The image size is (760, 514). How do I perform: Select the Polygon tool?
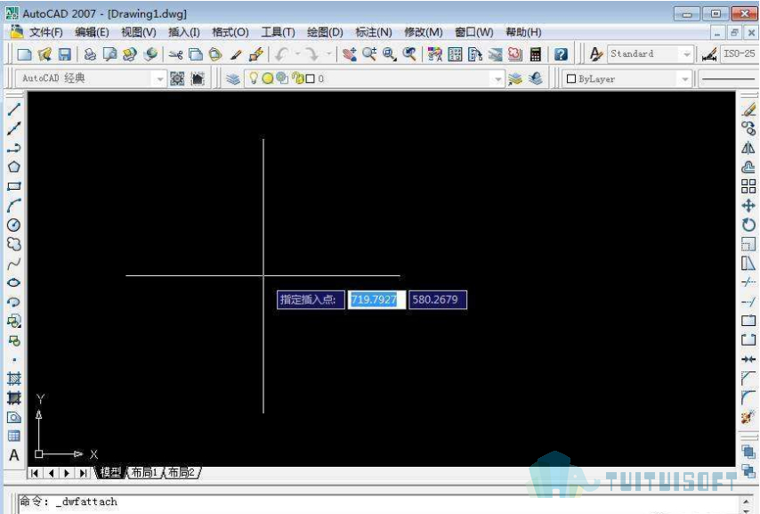pyautogui.click(x=14, y=167)
